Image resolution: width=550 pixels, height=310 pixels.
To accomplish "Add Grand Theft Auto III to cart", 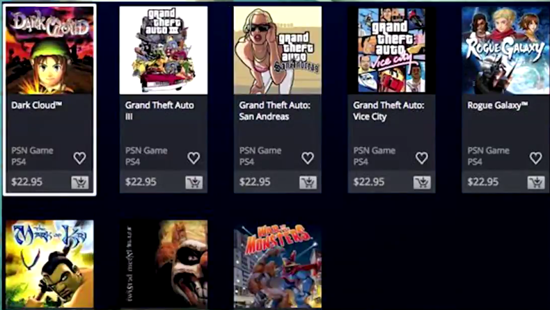I will coord(194,183).
